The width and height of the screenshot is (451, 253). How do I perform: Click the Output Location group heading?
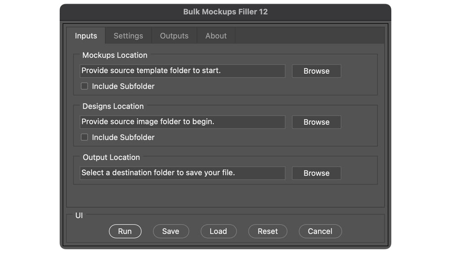(111, 157)
